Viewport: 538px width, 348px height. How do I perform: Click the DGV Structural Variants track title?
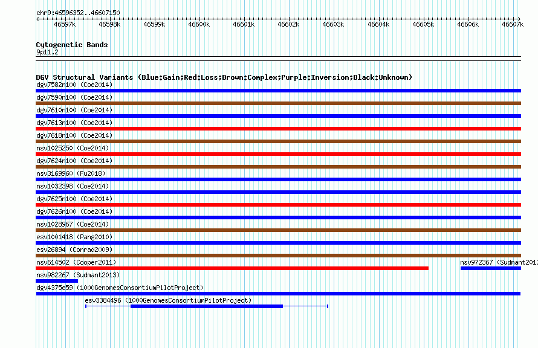(x=224, y=77)
